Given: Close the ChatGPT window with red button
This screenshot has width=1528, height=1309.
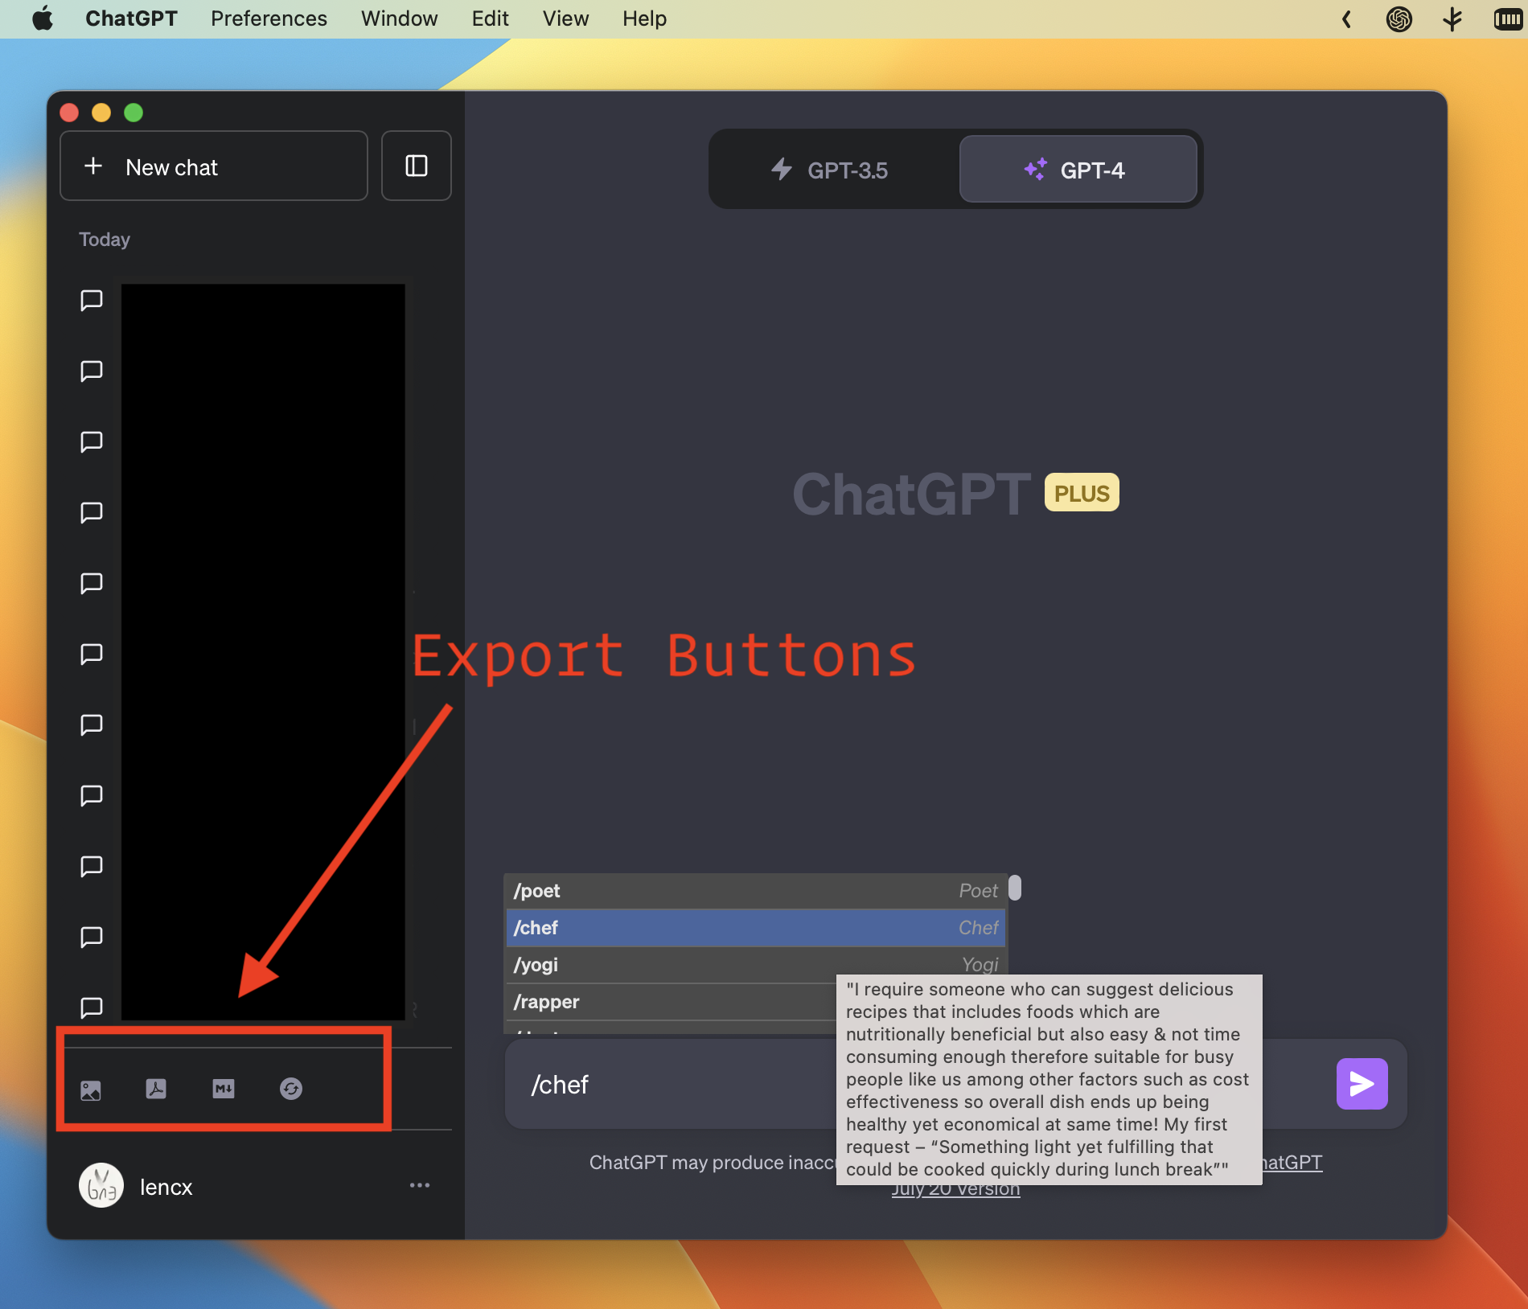Looking at the screenshot, I should tap(69, 113).
